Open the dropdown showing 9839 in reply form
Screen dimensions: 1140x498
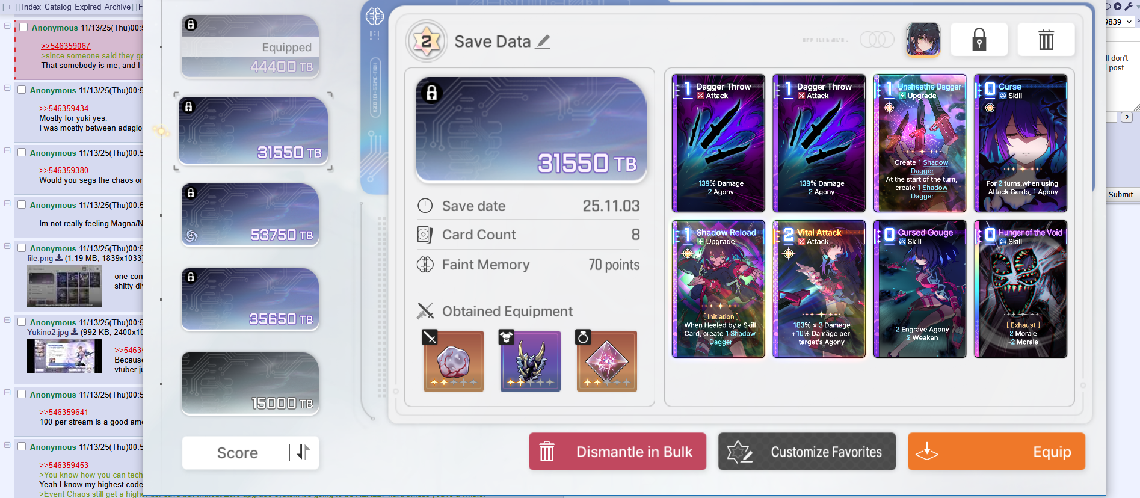tap(1120, 22)
